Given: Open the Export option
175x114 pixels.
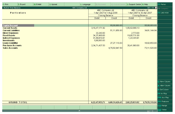Looking at the screenshot, I should point(26,4).
